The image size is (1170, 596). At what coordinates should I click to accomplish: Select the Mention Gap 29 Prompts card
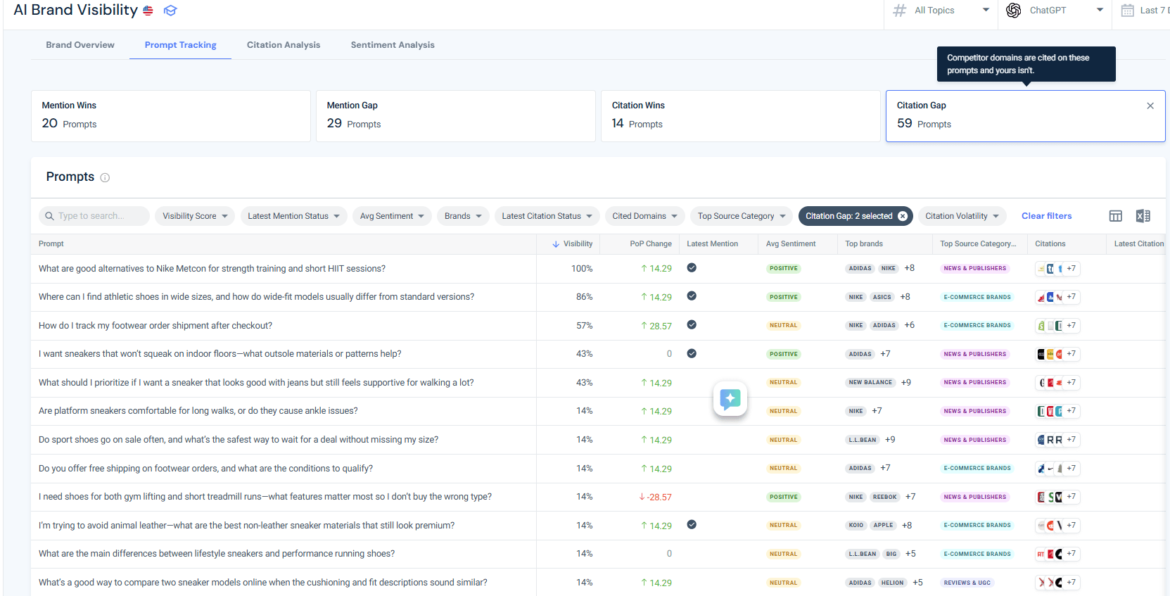click(x=456, y=116)
